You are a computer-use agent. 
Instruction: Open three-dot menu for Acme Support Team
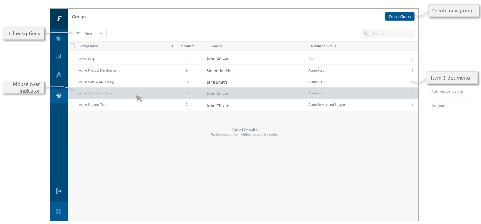[x=412, y=105]
